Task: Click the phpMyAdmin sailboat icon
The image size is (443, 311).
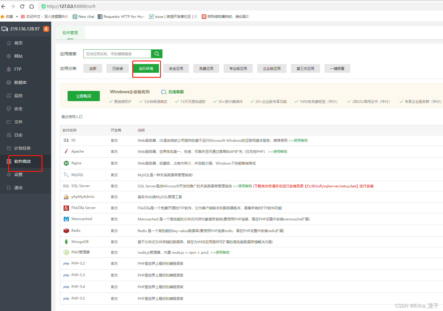Action: pos(66,197)
